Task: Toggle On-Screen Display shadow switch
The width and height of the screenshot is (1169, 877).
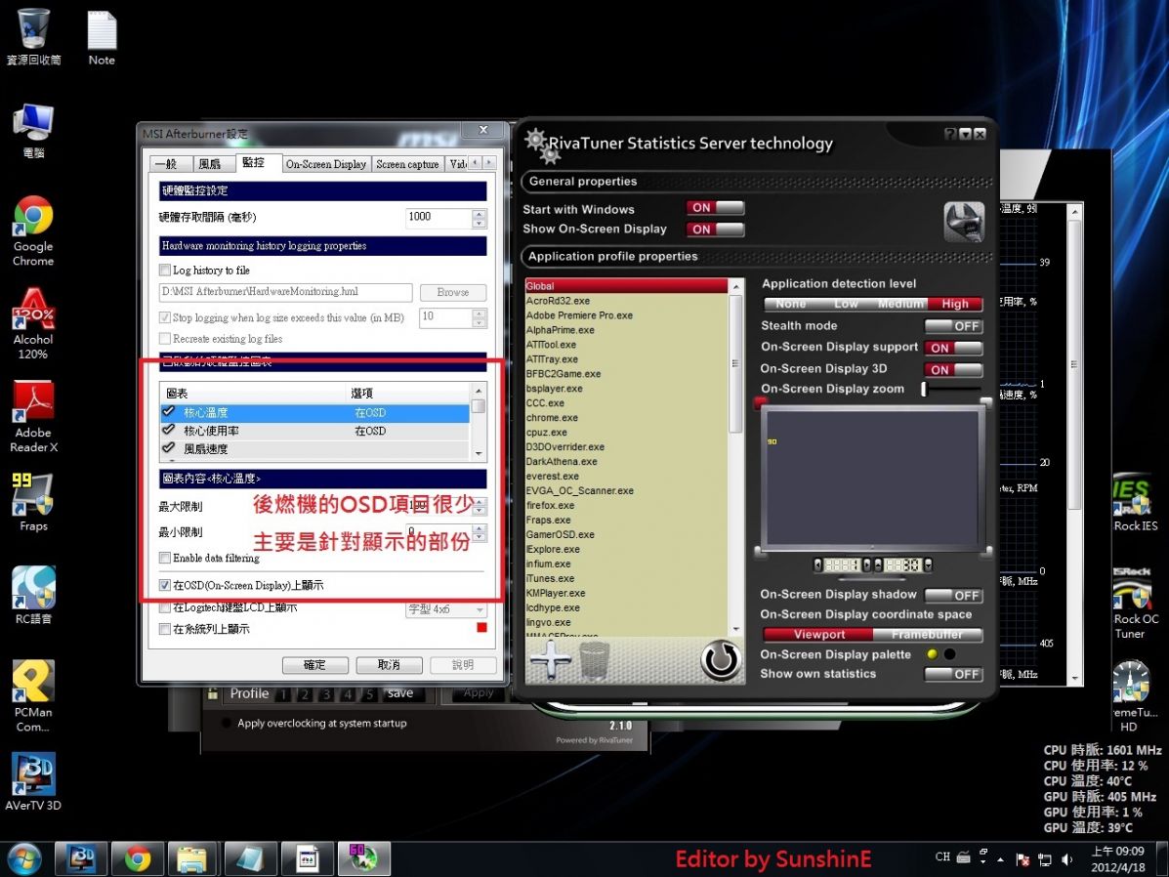Action: 953,595
